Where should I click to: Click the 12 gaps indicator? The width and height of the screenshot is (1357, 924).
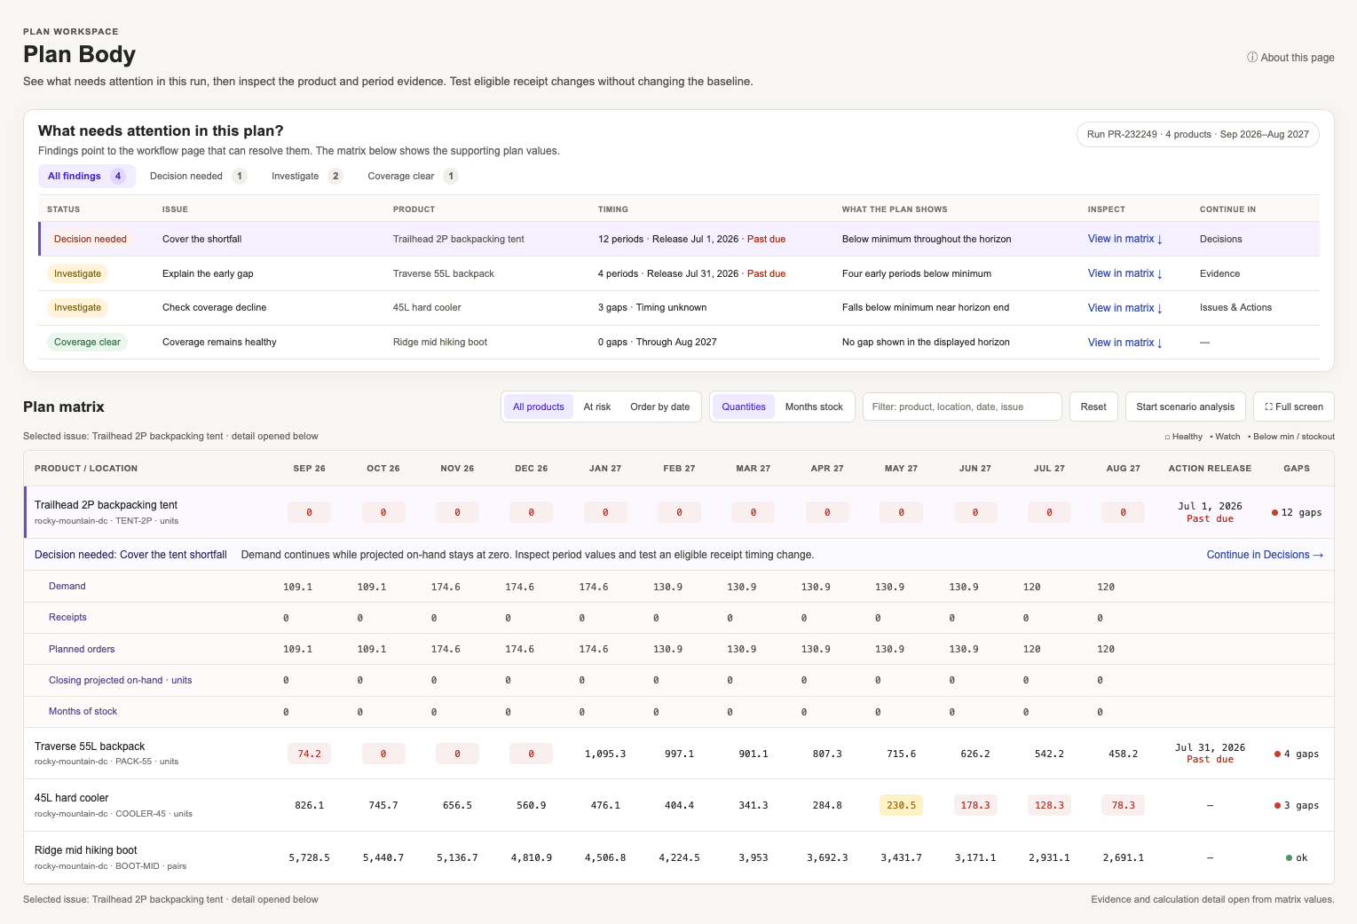coord(1297,512)
